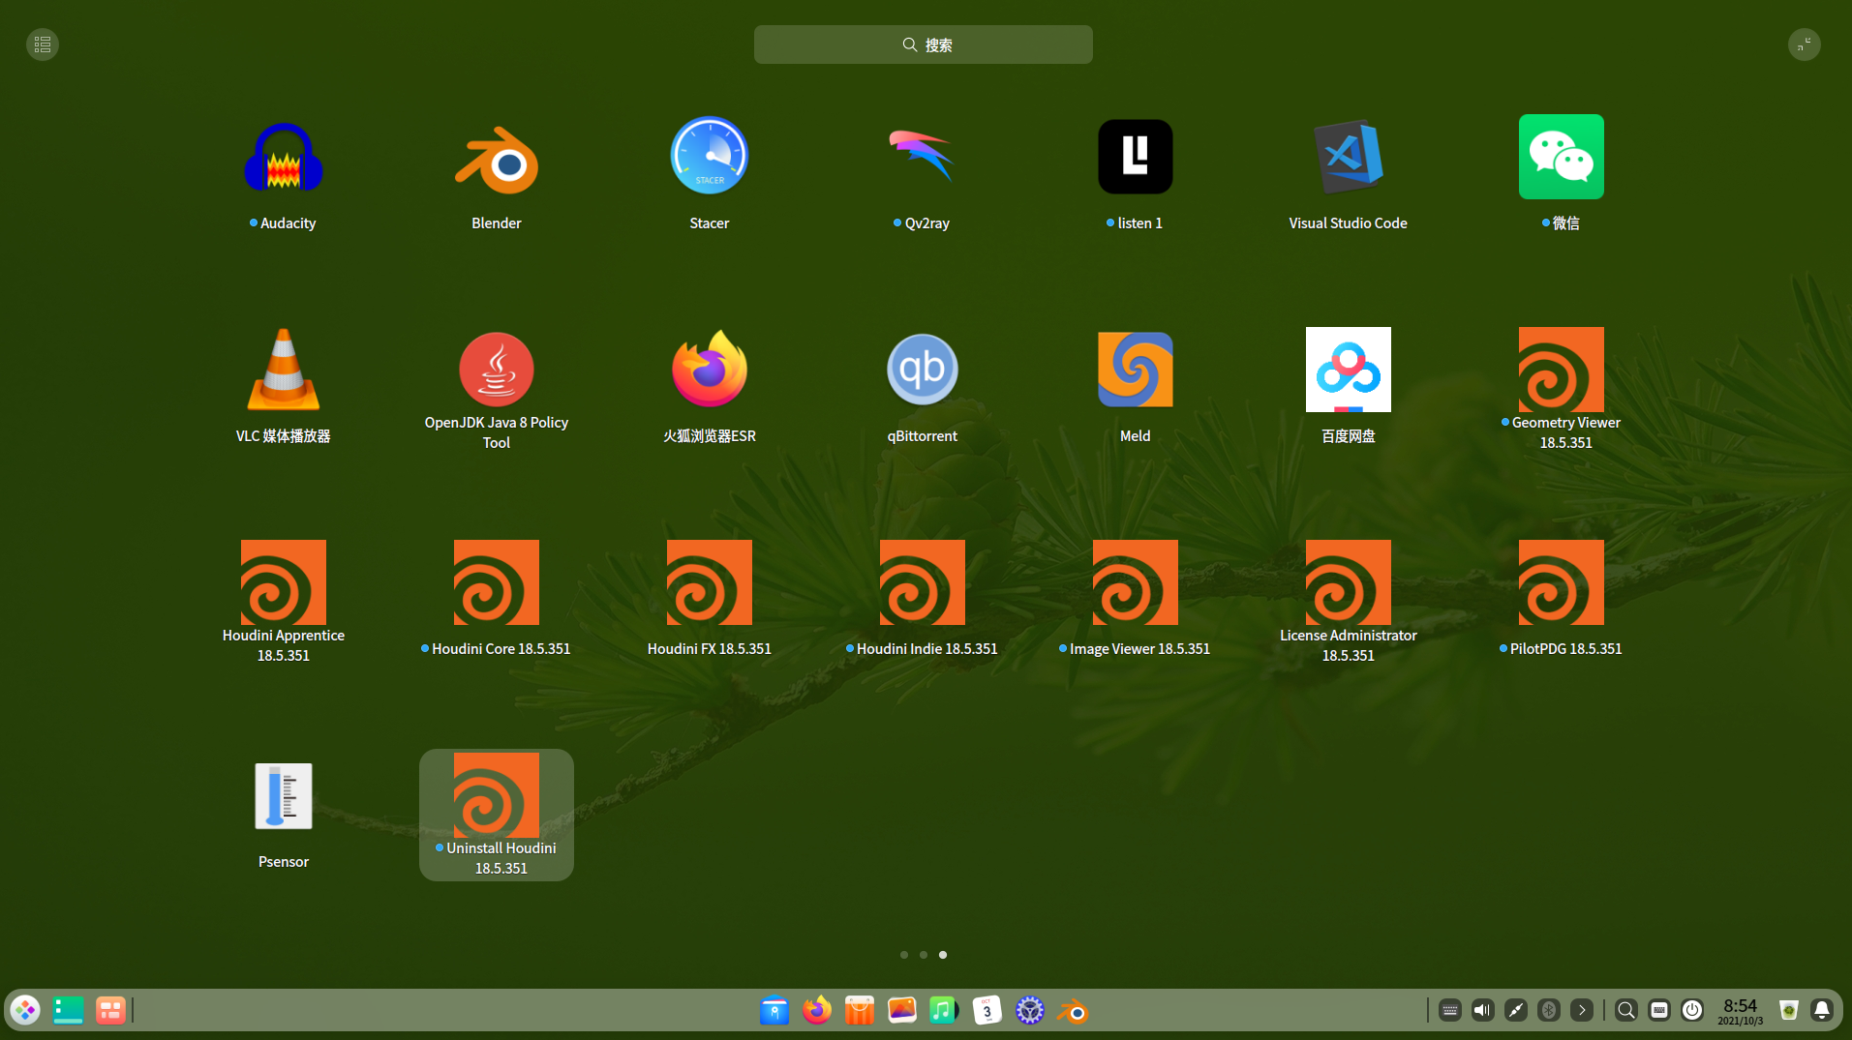This screenshot has width=1852, height=1040.
Task: Open Houdini FX 18.5.351
Action: click(709, 582)
